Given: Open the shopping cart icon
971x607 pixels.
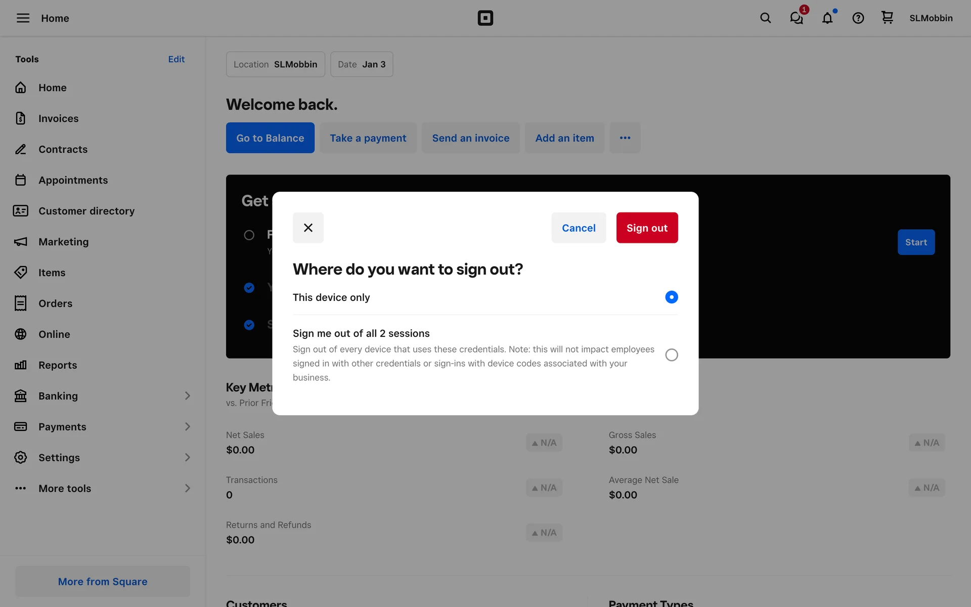Looking at the screenshot, I should [887, 18].
